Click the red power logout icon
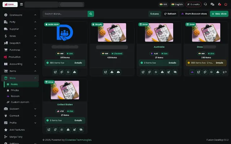This screenshot has height=144, width=231. click(x=226, y=4)
